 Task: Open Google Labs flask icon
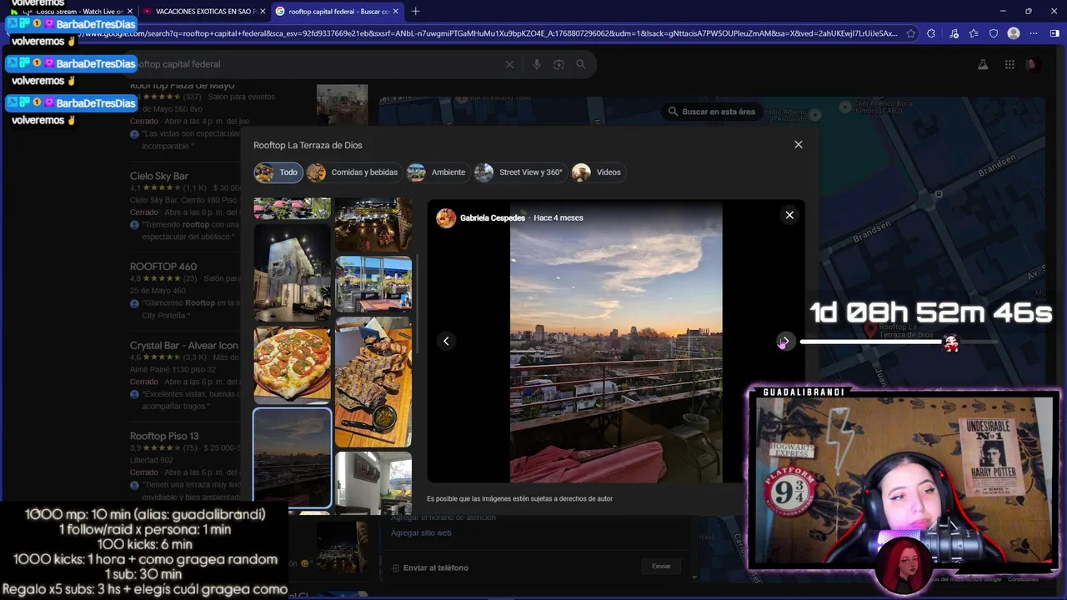tap(982, 64)
